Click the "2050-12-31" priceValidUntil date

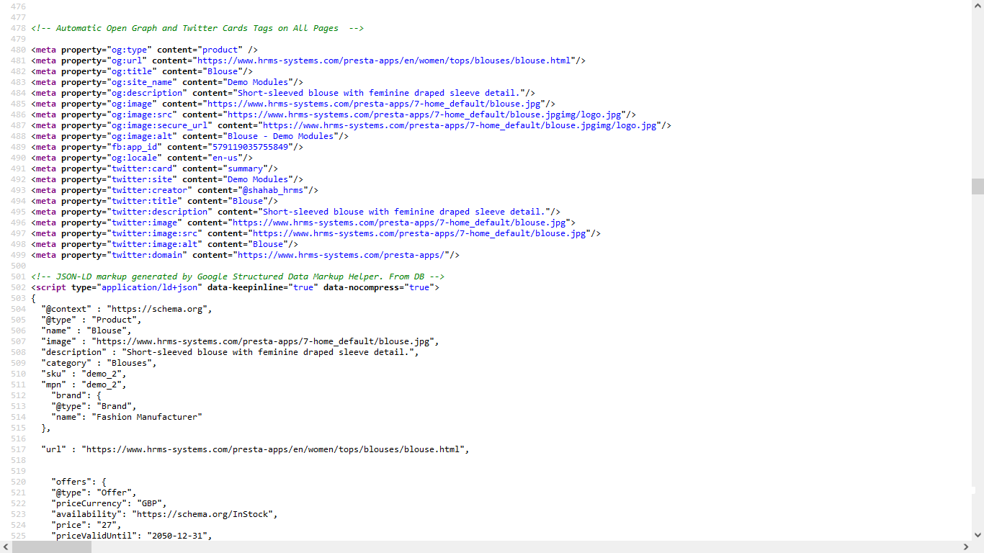(x=179, y=536)
